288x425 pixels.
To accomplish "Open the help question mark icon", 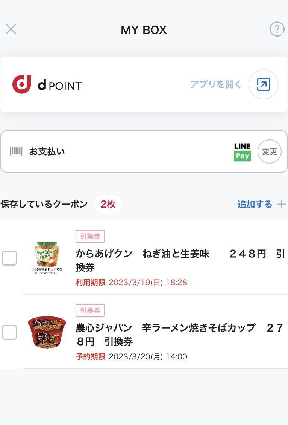I will [x=277, y=29].
